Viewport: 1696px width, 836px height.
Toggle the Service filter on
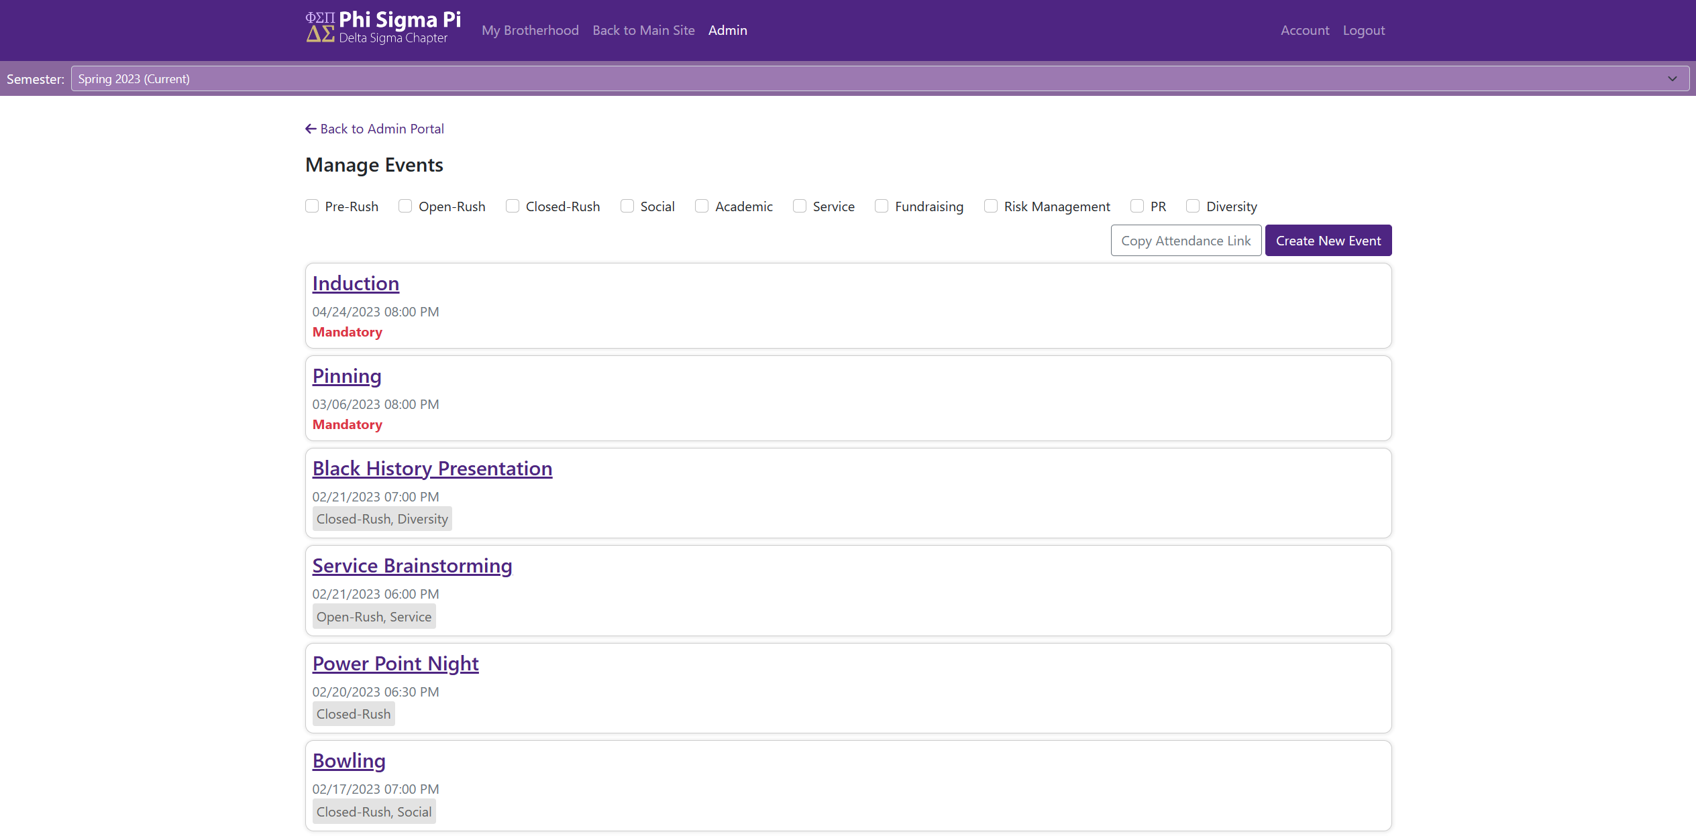tap(799, 206)
